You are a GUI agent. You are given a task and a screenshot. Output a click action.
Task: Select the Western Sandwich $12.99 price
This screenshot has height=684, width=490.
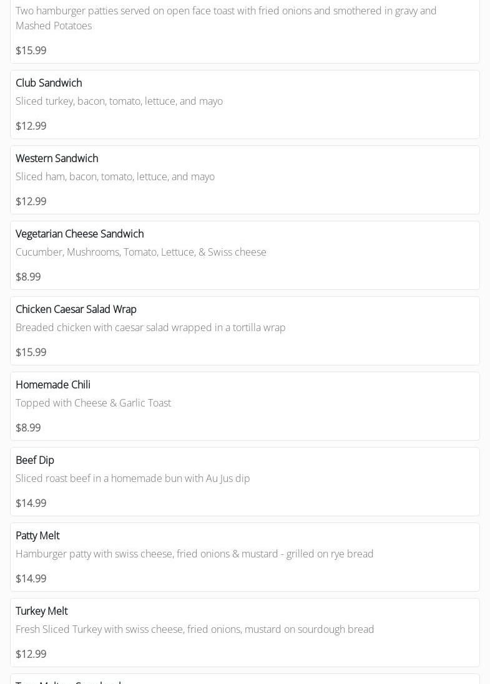(x=31, y=201)
